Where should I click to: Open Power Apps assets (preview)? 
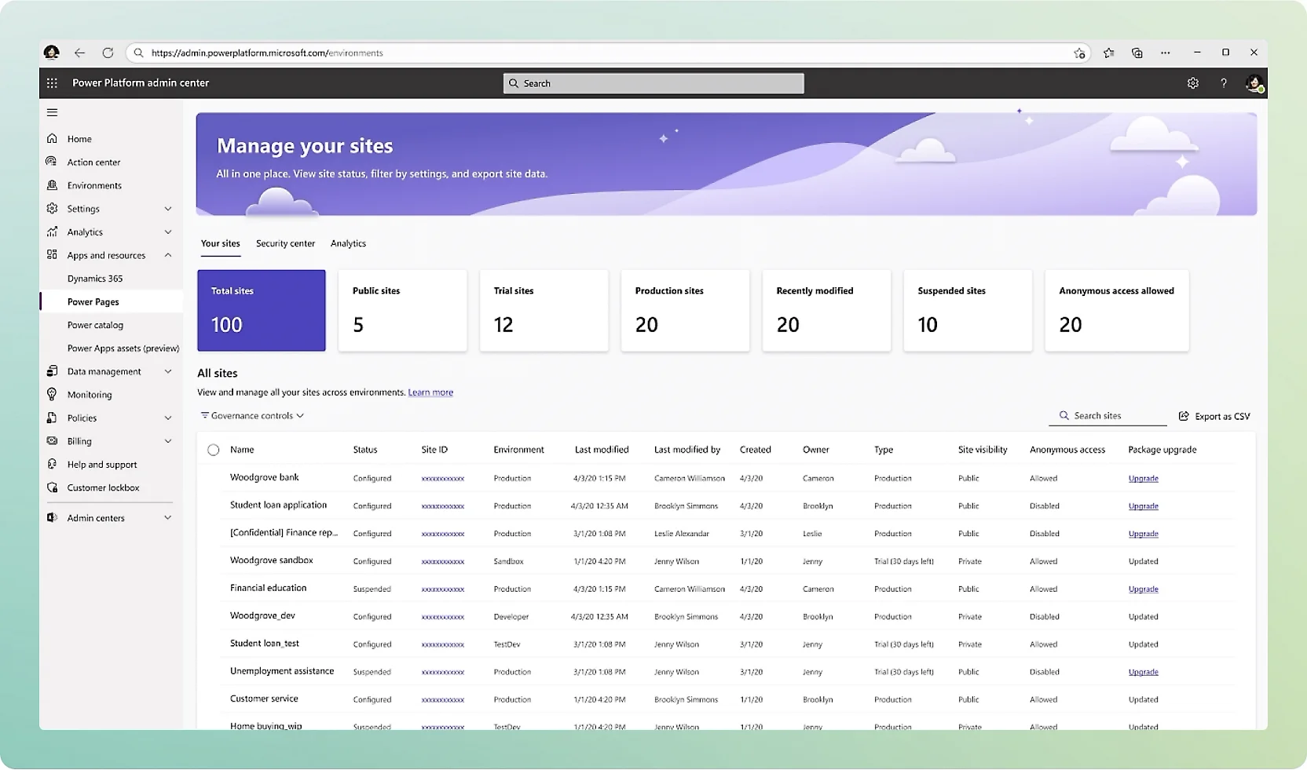point(123,348)
